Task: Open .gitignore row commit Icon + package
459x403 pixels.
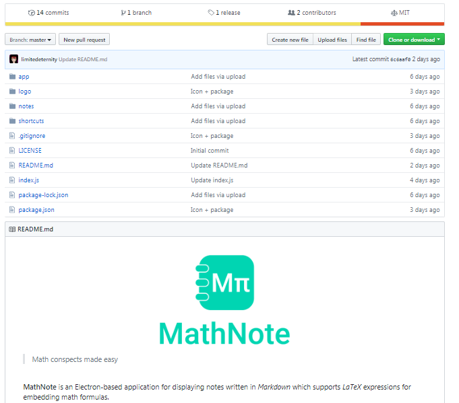Action: 212,136
